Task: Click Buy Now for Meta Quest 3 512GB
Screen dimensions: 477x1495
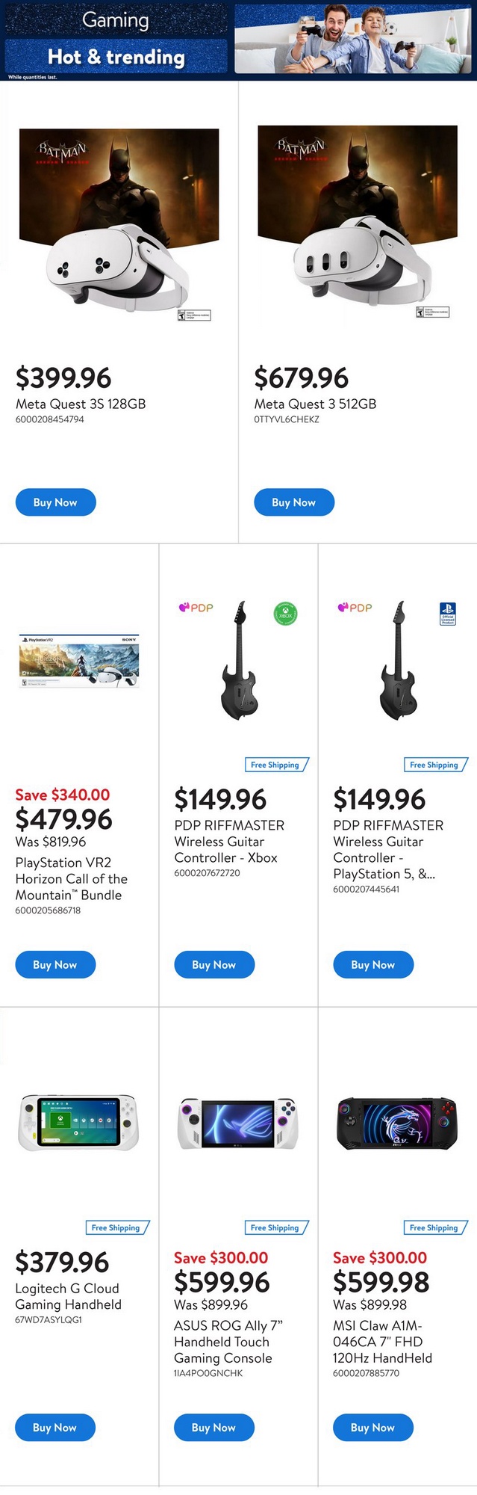Action: (293, 502)
